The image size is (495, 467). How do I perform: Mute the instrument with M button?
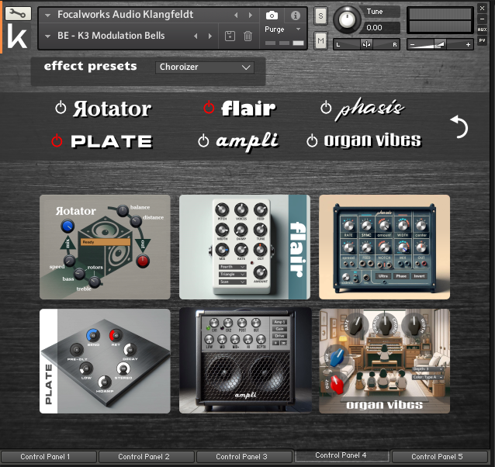pos(321,40)
